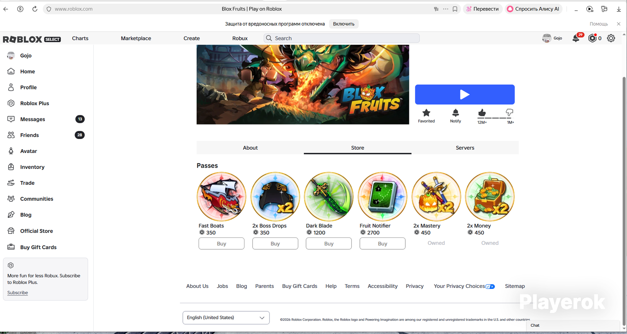
Task: Dismiss the protection banner with X
Action: pos(619,24)
